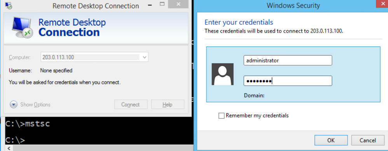Expand Show Options with the round arrow icon
The height and width of the screenshot is (151, 388).
click(x=14, y=104)
